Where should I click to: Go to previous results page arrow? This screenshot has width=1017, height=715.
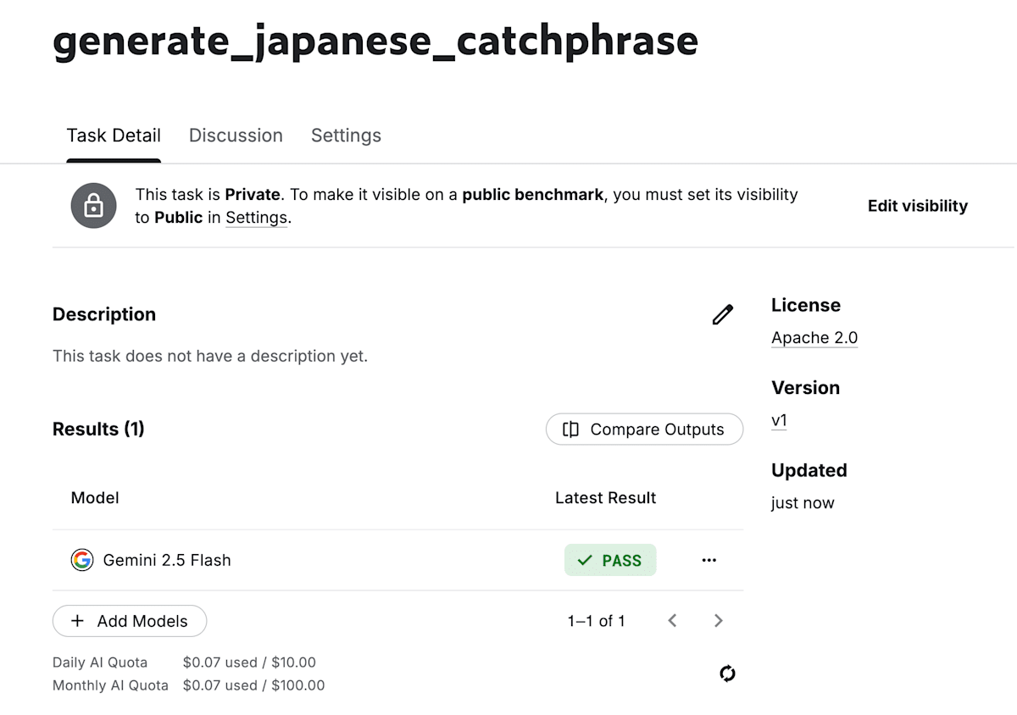(x=672, y=621)
